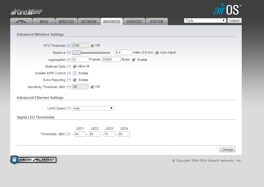The width and height of the screenshot is (264, 187).
Task: Open Installer EIRP Control help [?]
Action: [x=69, y=73]
